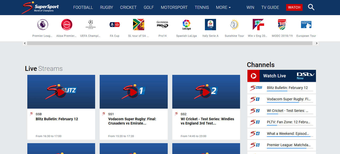Screen dimensions: 340x154
Task: Click the SS5 channel logo in Channels list
Action: coord(255,145)
